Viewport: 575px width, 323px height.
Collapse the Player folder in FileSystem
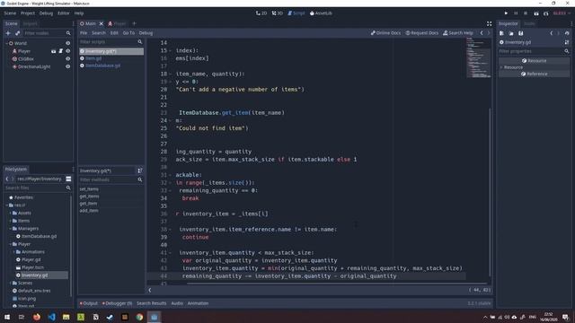10,244
